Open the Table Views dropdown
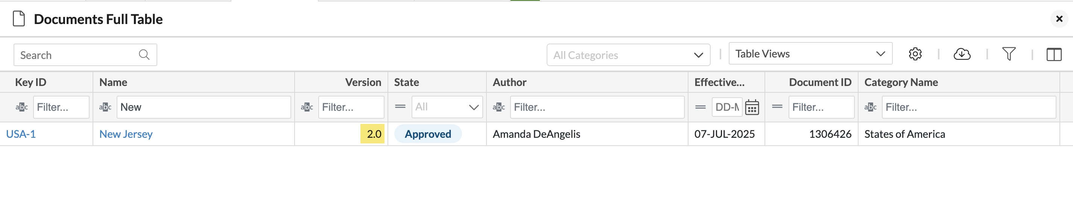Viewport: 1073px width, 217px height. tap(810, 54)
